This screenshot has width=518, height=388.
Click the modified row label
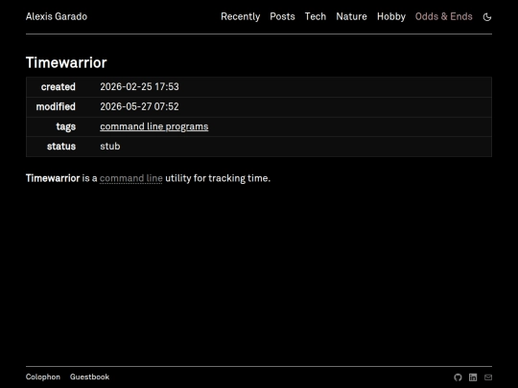[56, 106]
